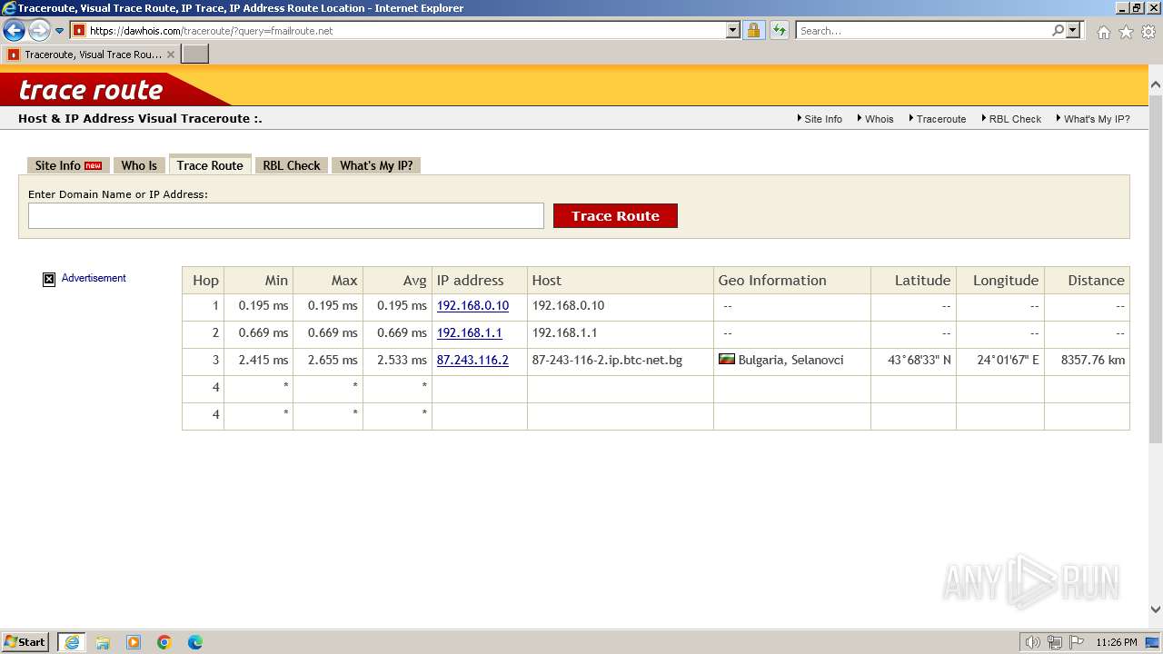1163x654 pixels.
Task: Open File Explorer from taskbar
Action: [x=103, y=642]
